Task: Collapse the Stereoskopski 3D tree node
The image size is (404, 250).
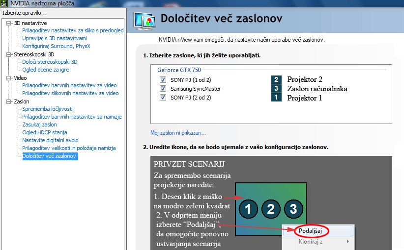Action: 9,54
